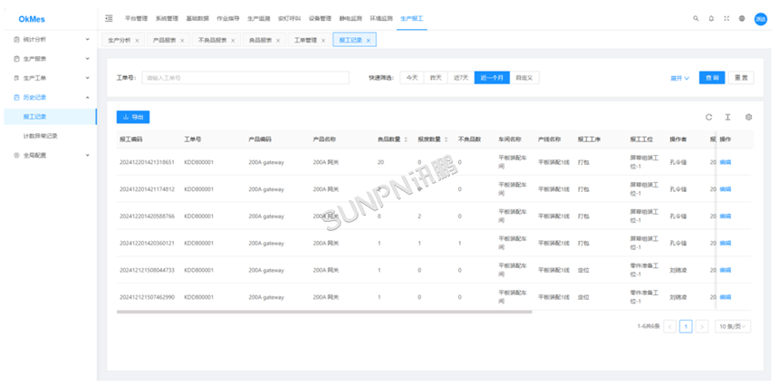779x385 pixels.
Task: Select page 1 in pagination
Action: [x=686, y=326]
